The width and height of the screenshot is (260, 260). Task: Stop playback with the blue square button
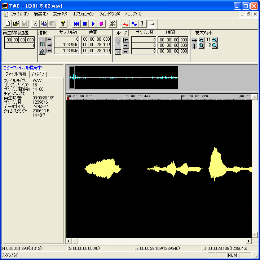(x=85, y=24)
